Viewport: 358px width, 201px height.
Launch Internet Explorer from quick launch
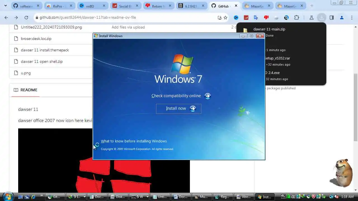34,197
